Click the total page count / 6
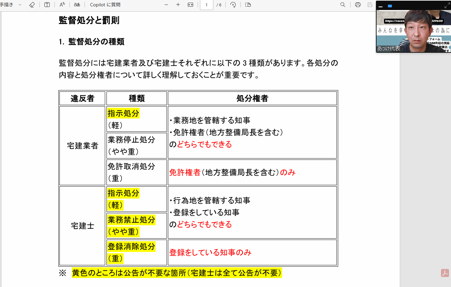The image size is (451, 287). [219, 5]
